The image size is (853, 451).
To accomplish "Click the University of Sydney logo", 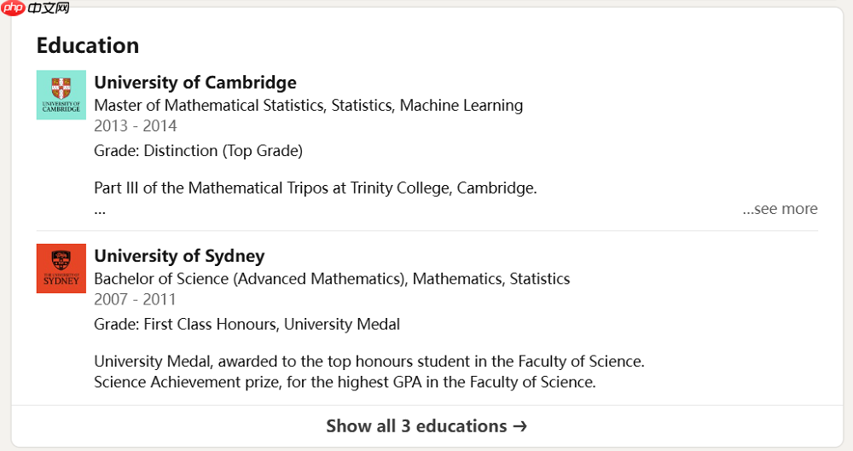I will point(61,269).
